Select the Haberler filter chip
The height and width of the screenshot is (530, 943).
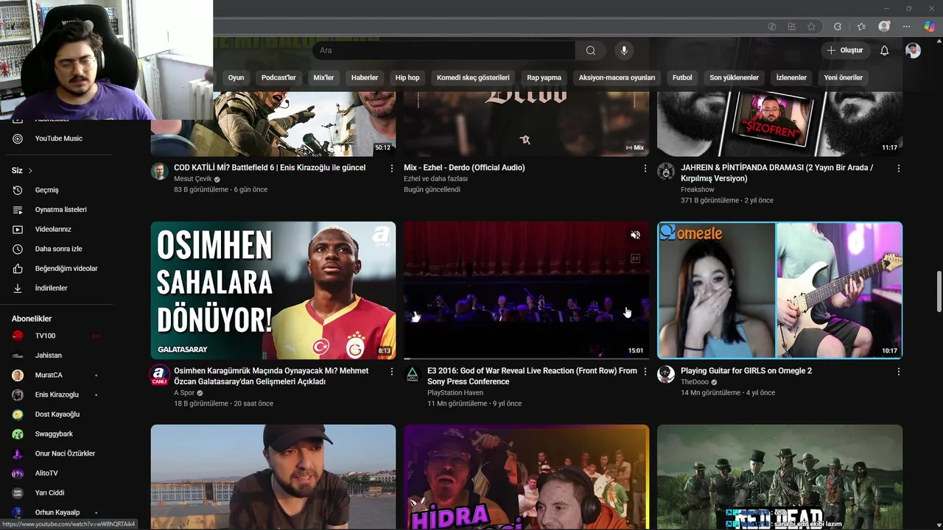365,77
